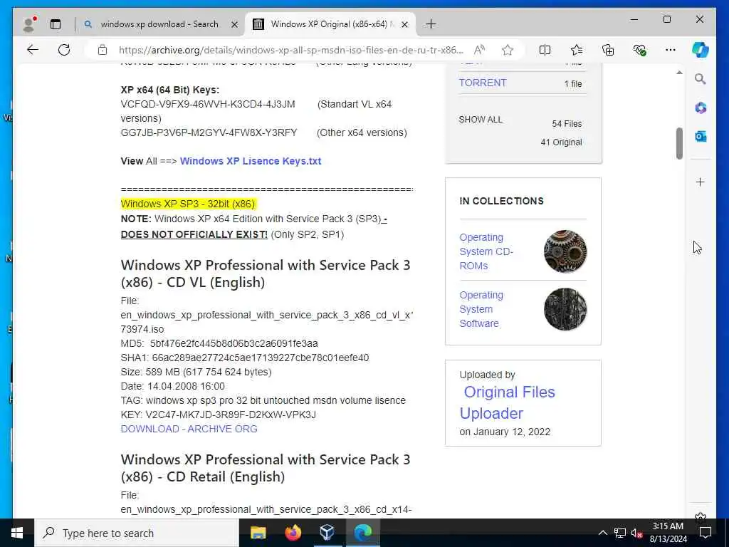Viewport: 729px width, 547px height.
Task: Open 'Original Files Uploader' profile link
Action: [x=507, y=402]
